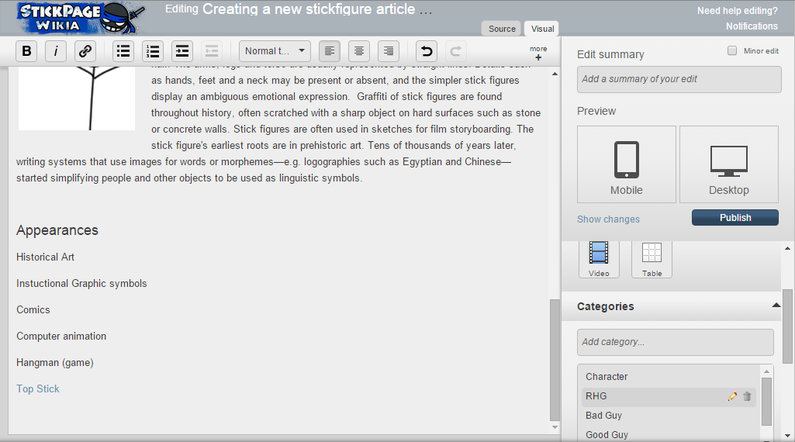Click the Computer animation line
This screenshot has width=795, height=442.
pyautogui.click(x=61, y=336)
